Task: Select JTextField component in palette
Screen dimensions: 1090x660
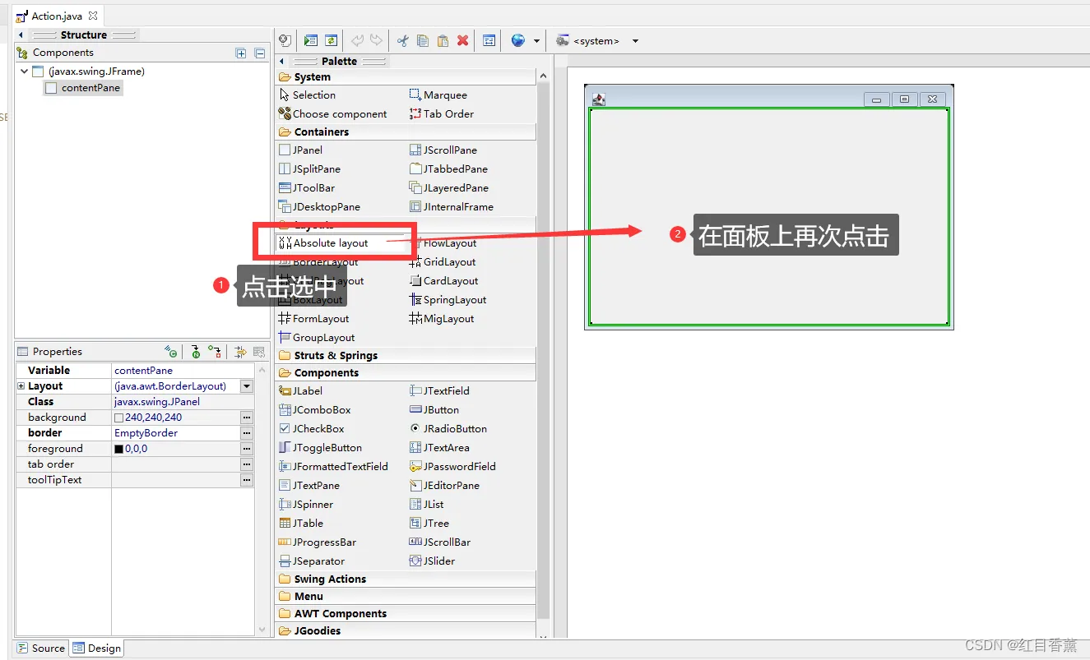Action: (x=439, y=391)
